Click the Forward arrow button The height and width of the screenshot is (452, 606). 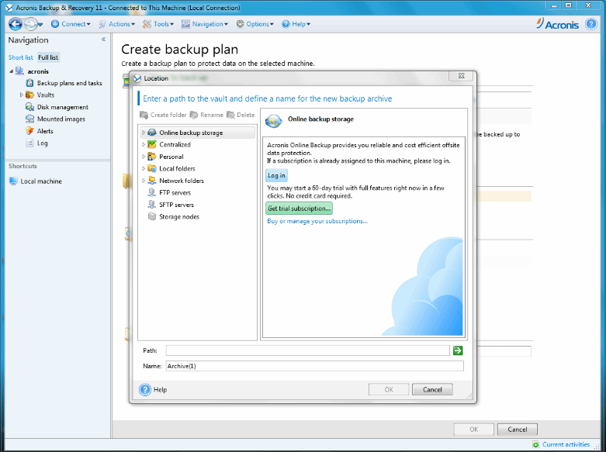(29, 24)
